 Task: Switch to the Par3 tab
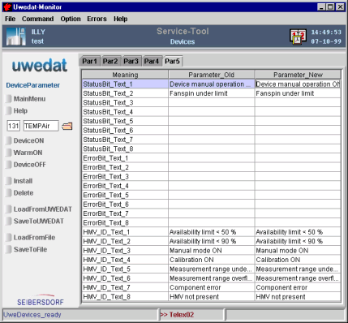point(131,61)
